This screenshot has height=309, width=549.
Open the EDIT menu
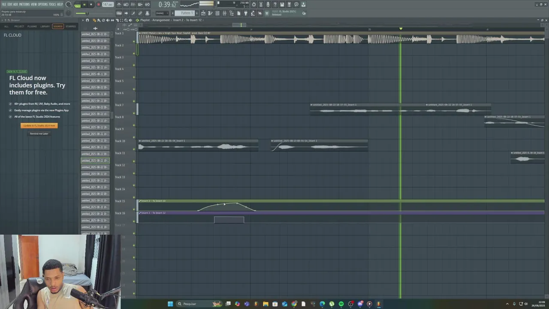9,4
